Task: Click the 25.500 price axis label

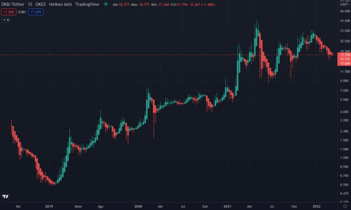Action: coord(345,41)
